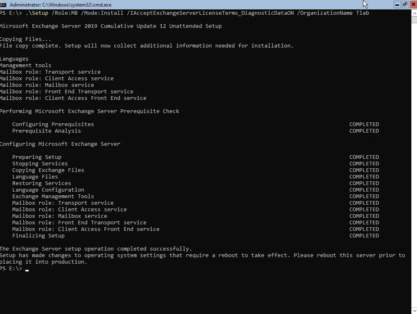Viewport: 417px width, 314px height.
Task: Click COMPLETED status beside Language Configuration
Action: coord(364,190)
